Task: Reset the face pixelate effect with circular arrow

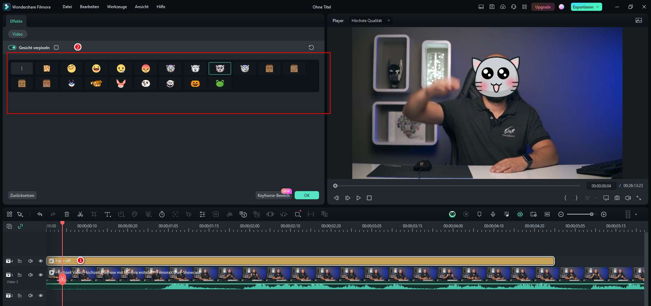Action: tap(311, 47)
